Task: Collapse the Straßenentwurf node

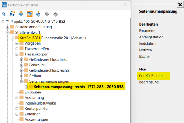Action: click(x=7, y=32)
